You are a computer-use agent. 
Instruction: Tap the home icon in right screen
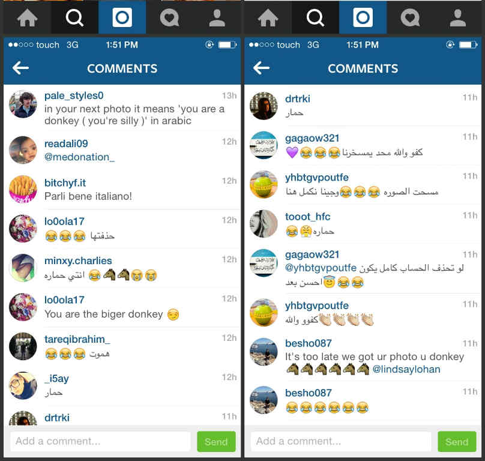click(268, 17)
